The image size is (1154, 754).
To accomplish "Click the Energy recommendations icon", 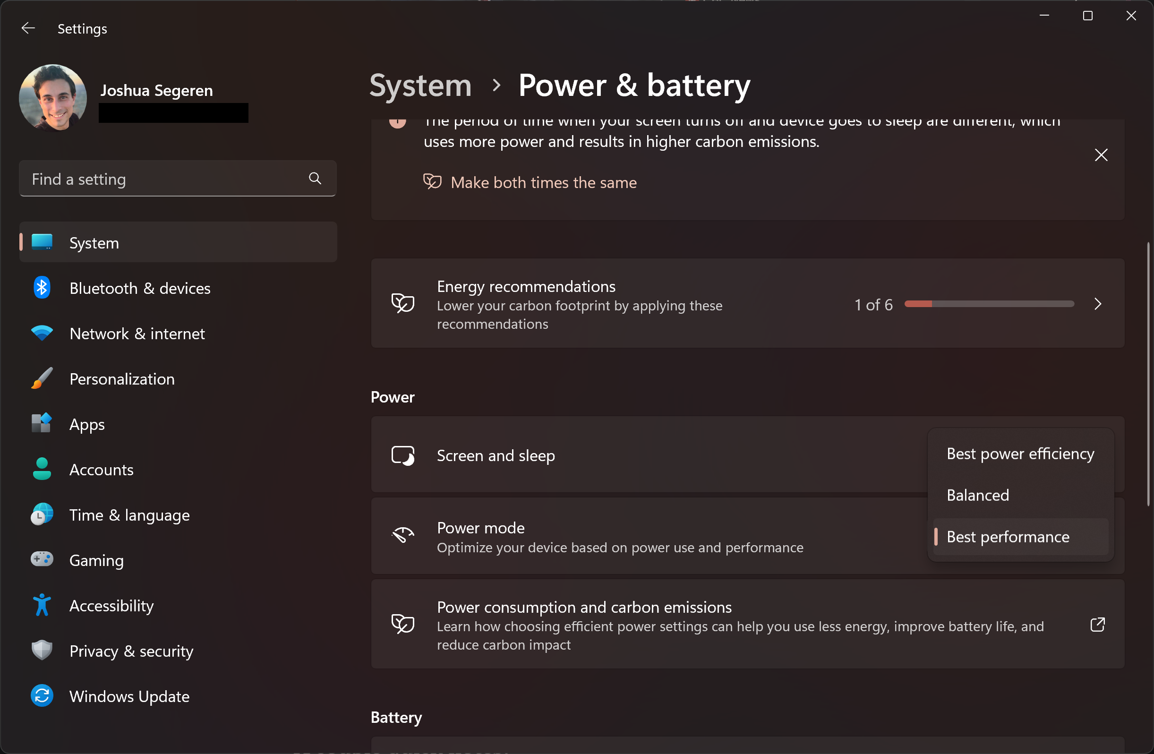I will (x=404, y=304).
